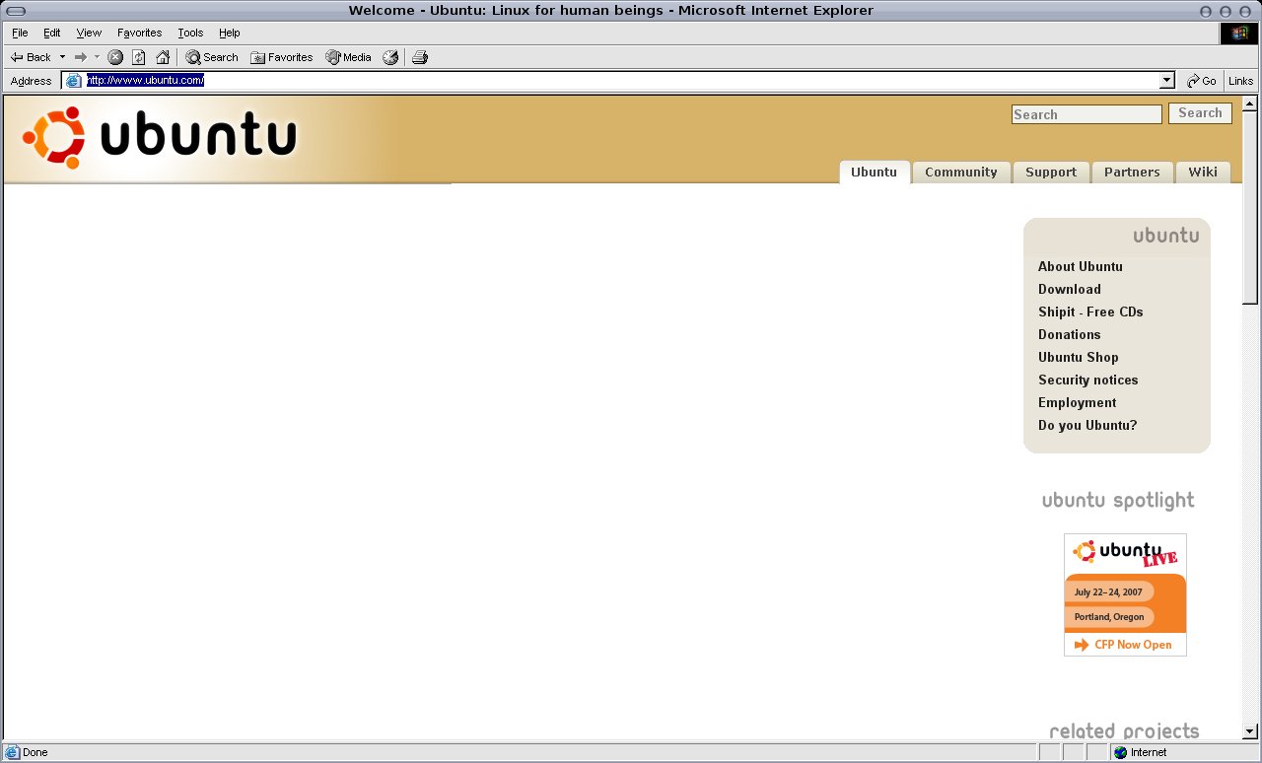Refresh the page with the Refresh icon
This screenshot has width=1262, height=763.
click(139, 57)
